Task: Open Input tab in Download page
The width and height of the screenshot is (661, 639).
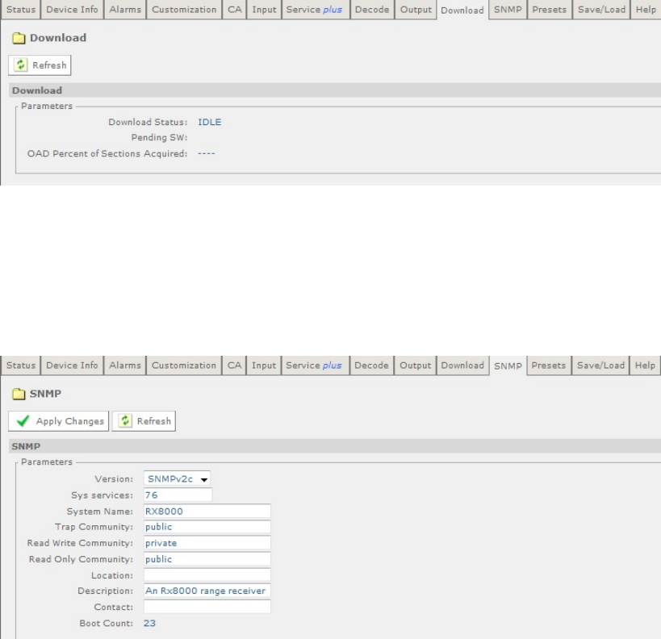Action: pyautogui.click(x=264, y=9)
